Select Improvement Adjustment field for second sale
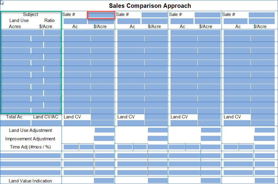Image resolution: width=278 pixels, height=184 pixels. 157,139
